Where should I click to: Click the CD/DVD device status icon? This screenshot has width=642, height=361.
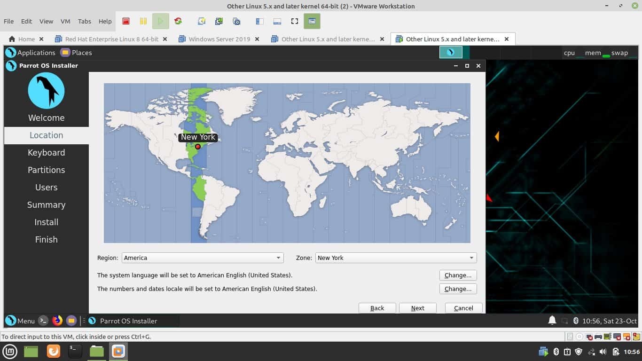pos(579,337)
